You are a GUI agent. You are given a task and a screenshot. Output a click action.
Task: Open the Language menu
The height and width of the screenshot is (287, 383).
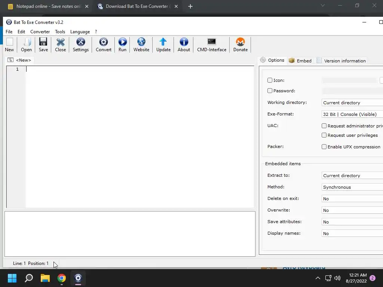click(x=80, y=32)
